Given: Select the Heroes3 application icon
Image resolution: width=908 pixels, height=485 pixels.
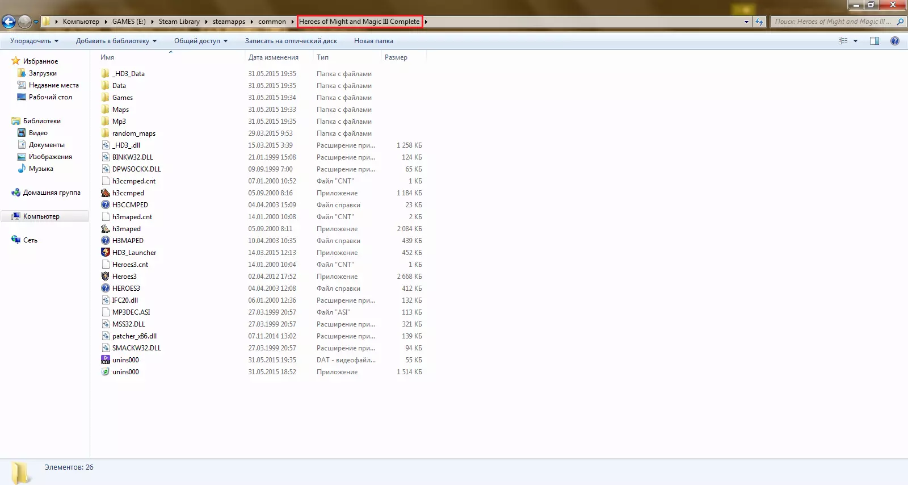Looking at the screenshot, I should coord(106,276).
